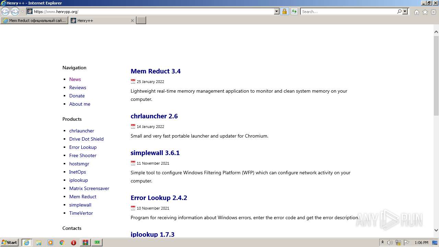The width and height of the screenshot is (439, 247).
Task: Click the security lock icon
Action: pos(284,11)
